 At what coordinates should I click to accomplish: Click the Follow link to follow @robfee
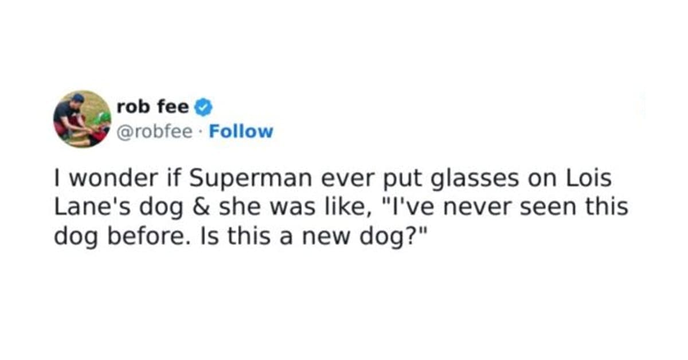click(241, 131)
